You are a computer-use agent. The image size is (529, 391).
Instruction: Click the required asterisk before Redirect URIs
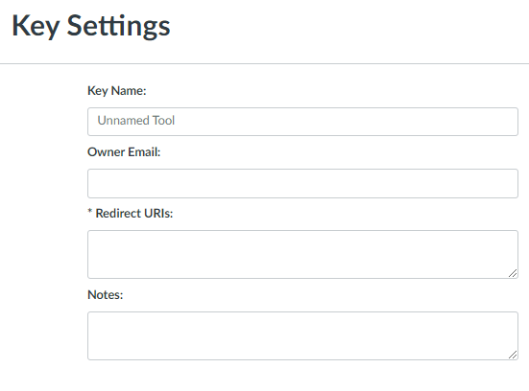(x=89, y=212)
